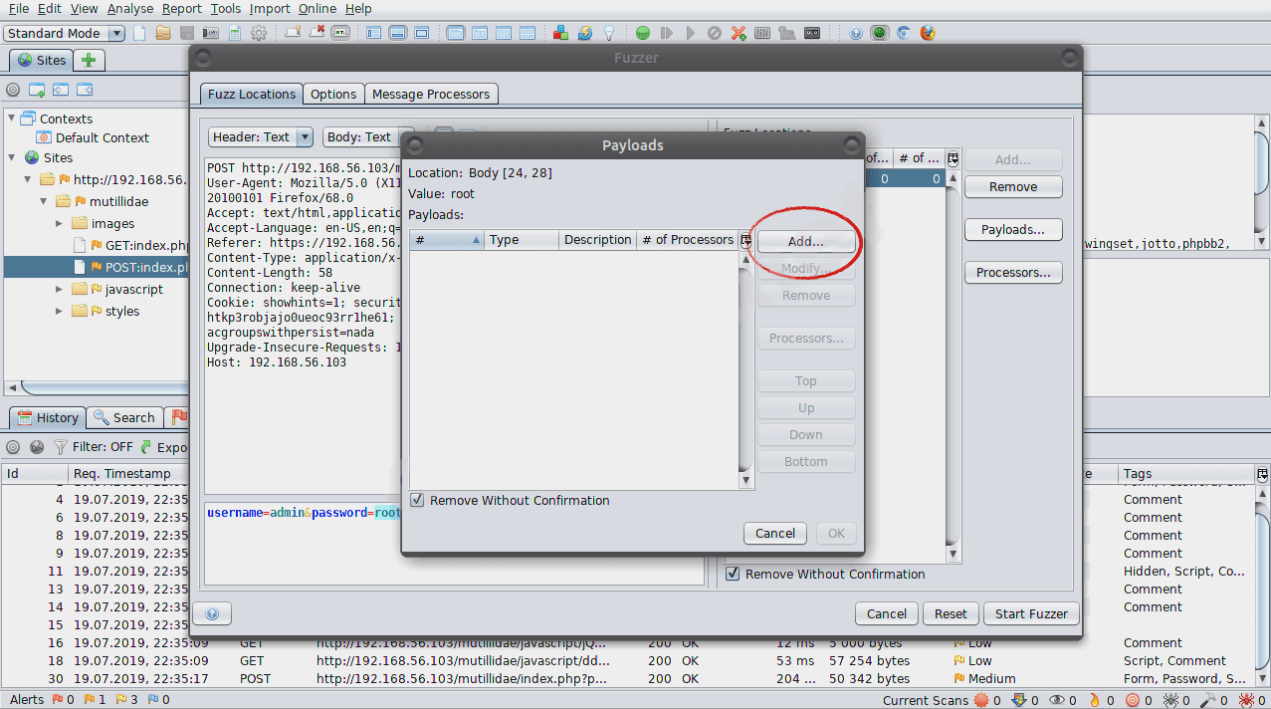This screenshot has width=1271, height=709.
Task: Open the Analyse menu
Action: pos(129,9)
